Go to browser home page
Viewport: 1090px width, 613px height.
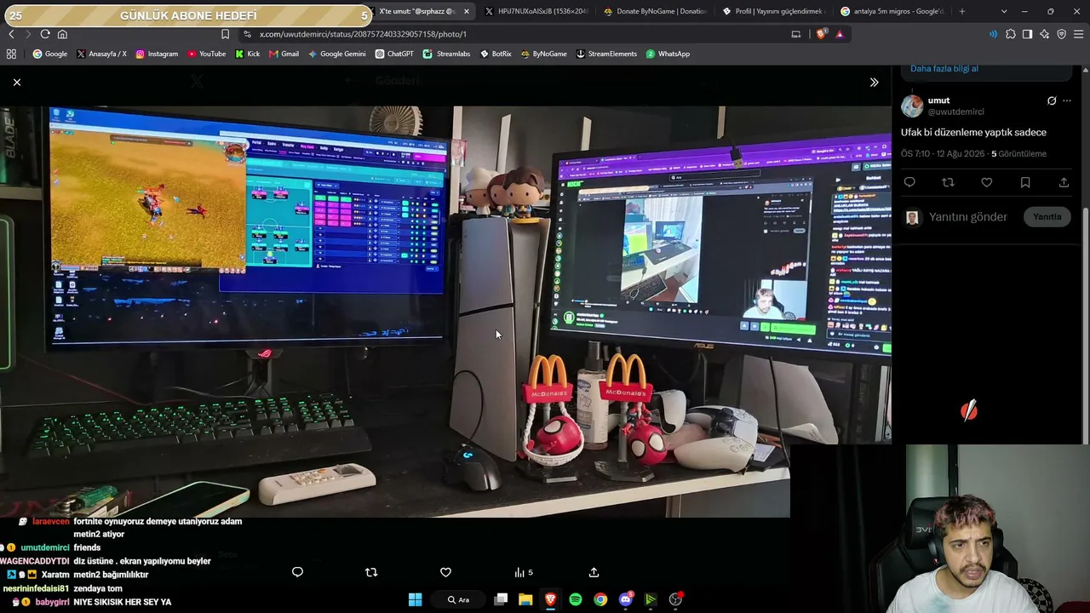(62, 34)
